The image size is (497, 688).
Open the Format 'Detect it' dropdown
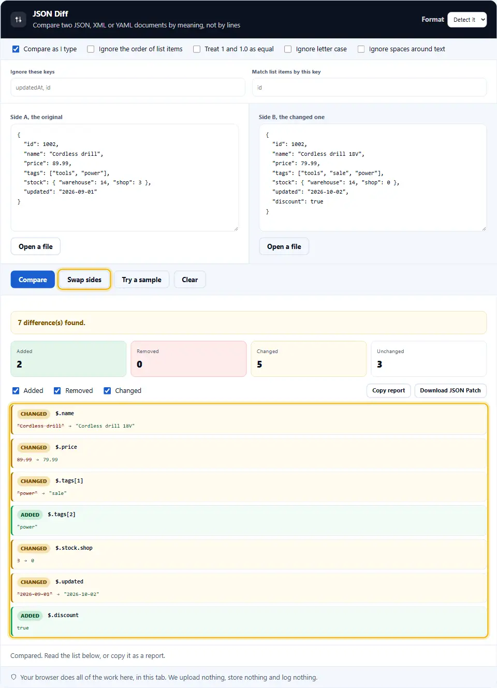(467, 20)
